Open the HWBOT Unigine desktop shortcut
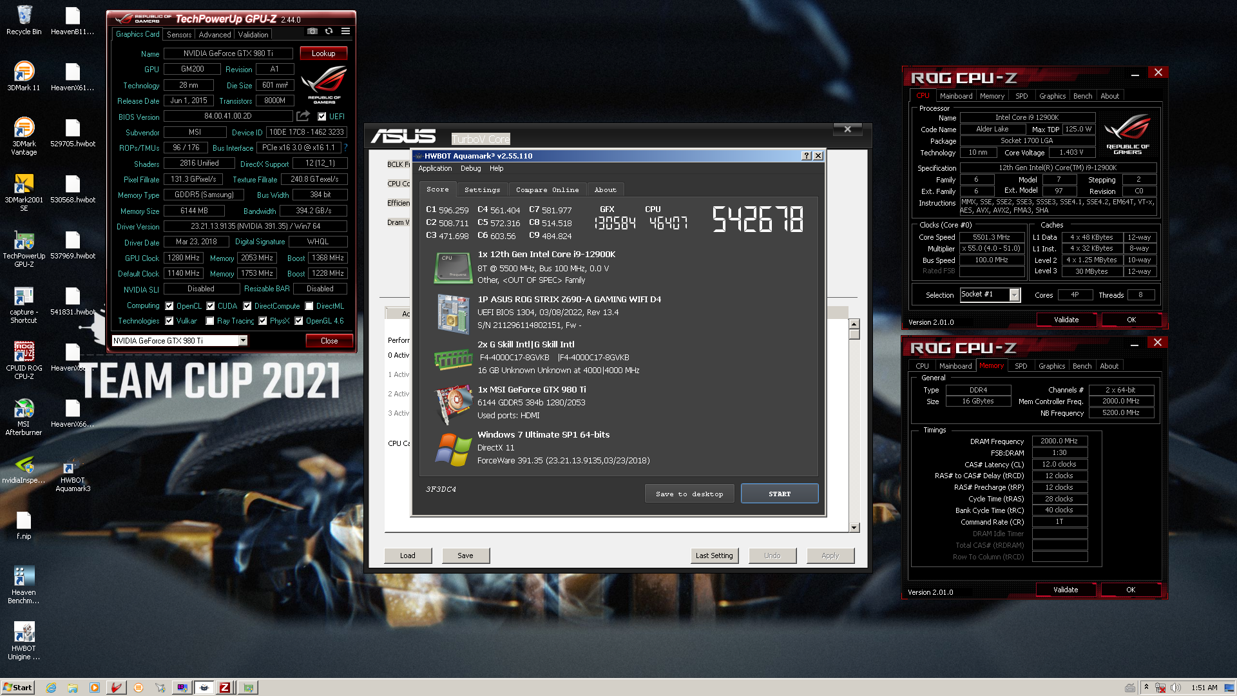Image resolution: width=1237 pixels, height=696 pixels. pos(24,640)
